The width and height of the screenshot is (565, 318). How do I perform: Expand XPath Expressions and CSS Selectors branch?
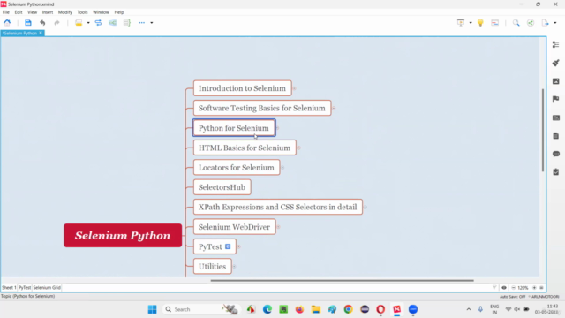(x=365, y=208)
